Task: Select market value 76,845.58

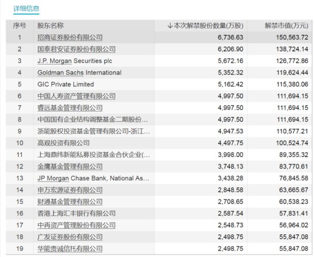Action: click(294, 178)
